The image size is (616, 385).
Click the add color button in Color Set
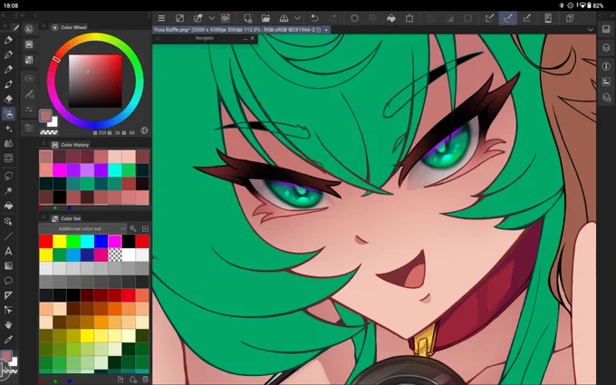pos(120,380)
